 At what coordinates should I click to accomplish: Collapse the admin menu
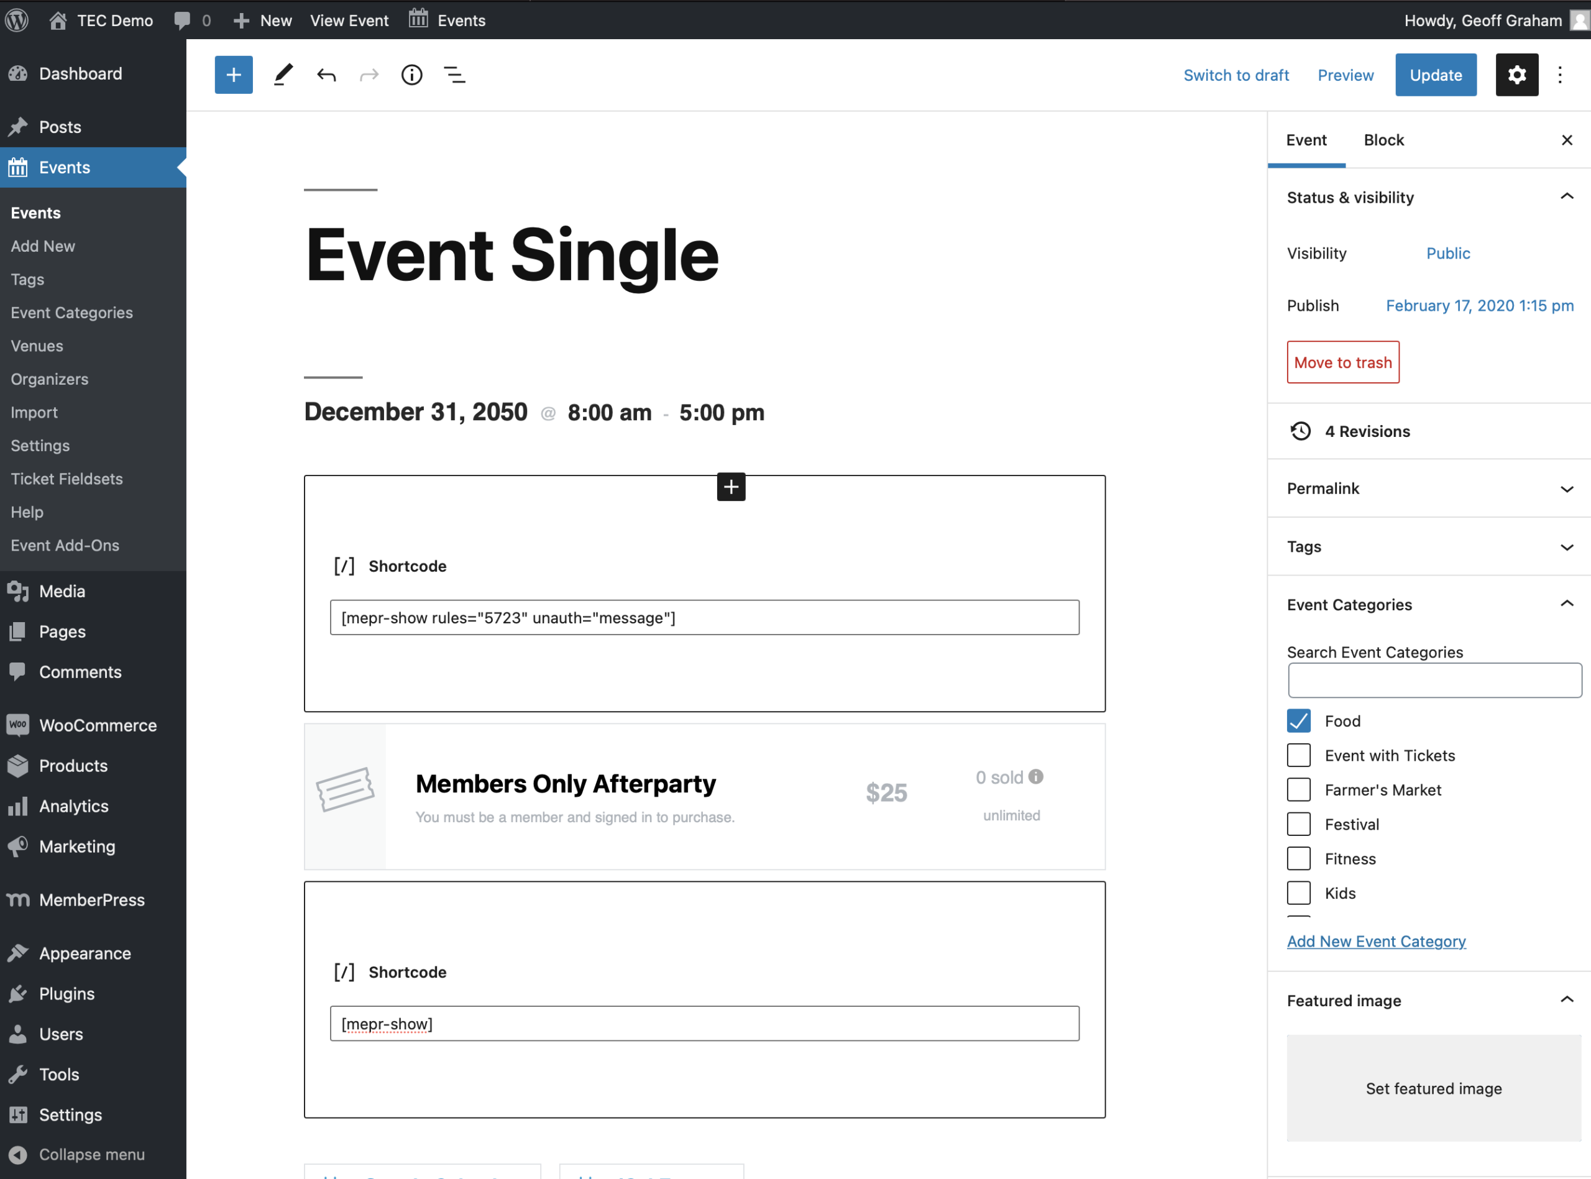tap(93, 1154)
